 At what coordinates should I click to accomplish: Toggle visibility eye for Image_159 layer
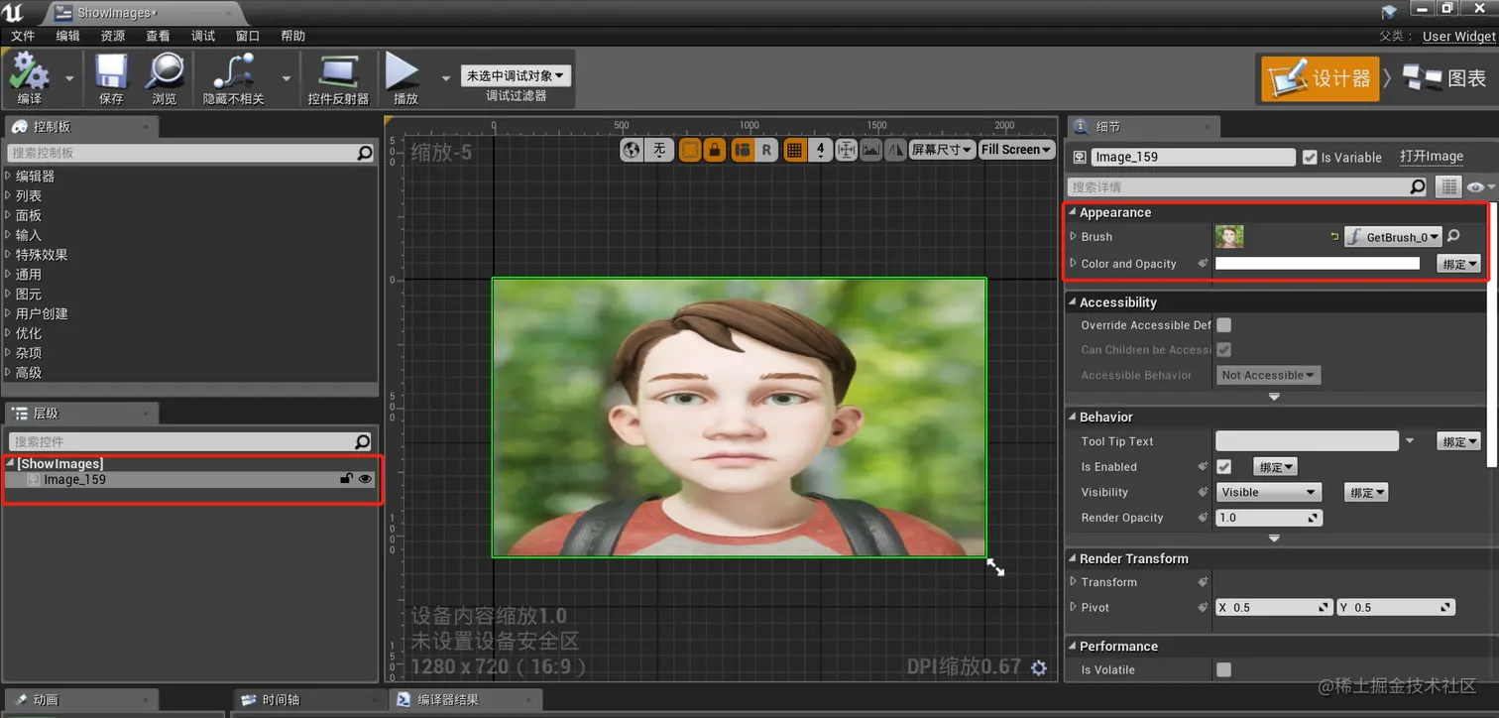(x=365, y=479)
